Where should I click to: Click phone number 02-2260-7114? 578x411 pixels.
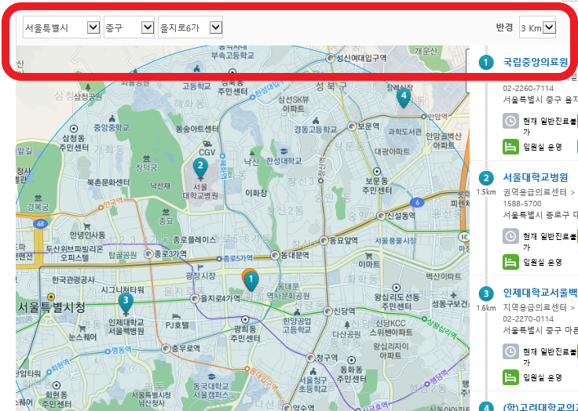[528, 89]
